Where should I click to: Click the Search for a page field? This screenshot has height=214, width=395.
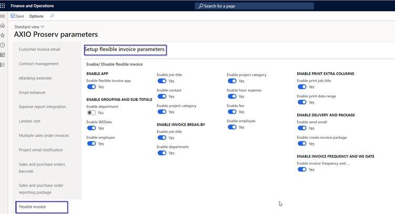pos(254,6)
